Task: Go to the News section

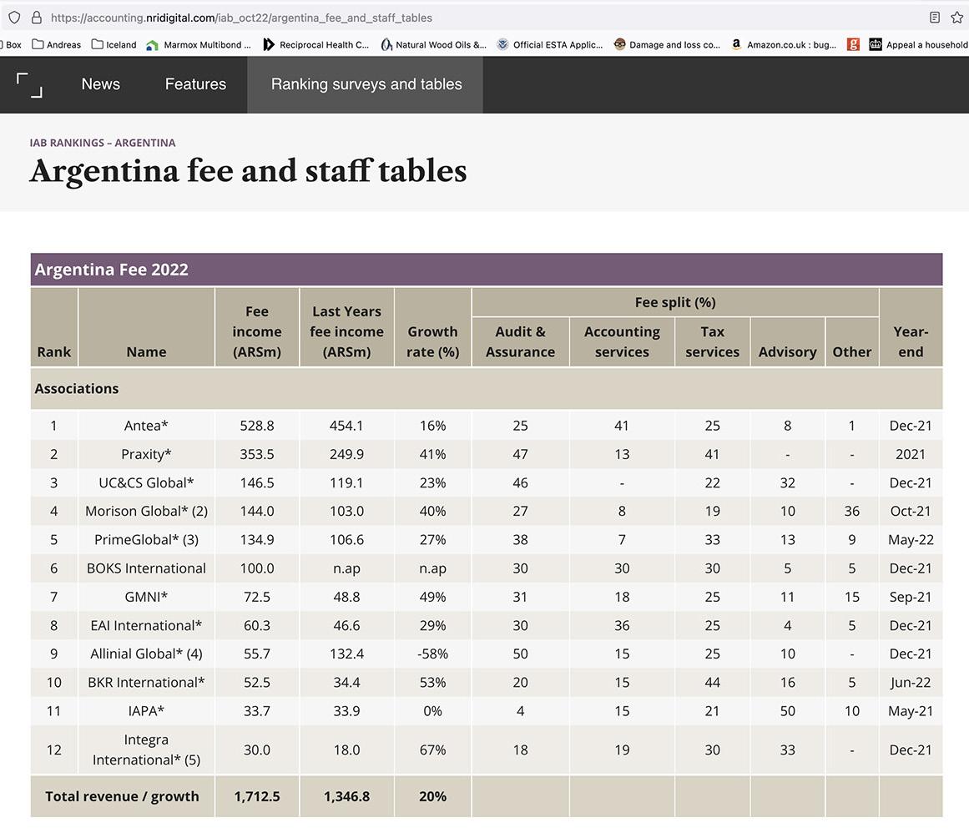Action: click(x=100, y=84)
